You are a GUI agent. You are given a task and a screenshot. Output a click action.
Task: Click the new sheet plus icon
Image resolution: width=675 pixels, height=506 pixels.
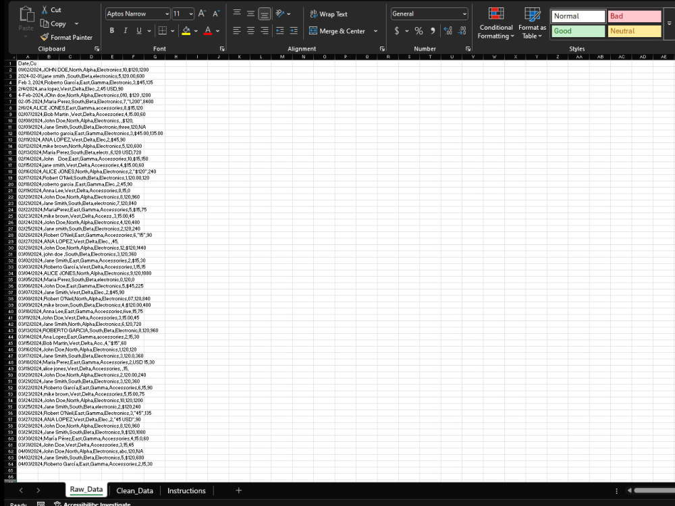pos(238,490)
